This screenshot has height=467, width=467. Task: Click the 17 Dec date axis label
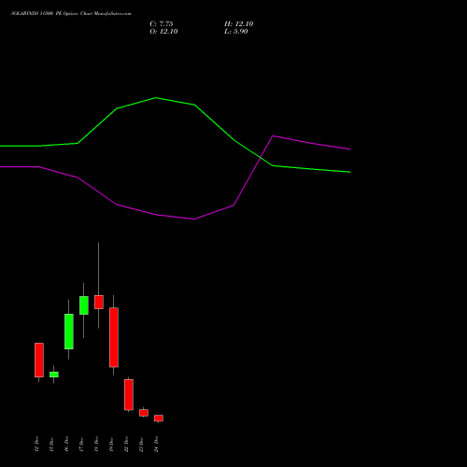pos(81,444)
